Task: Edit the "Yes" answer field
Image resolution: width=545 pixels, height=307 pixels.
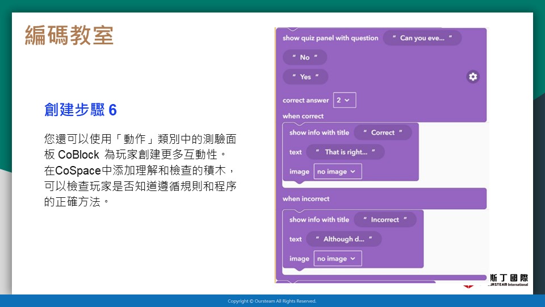Action: [305, 77]
